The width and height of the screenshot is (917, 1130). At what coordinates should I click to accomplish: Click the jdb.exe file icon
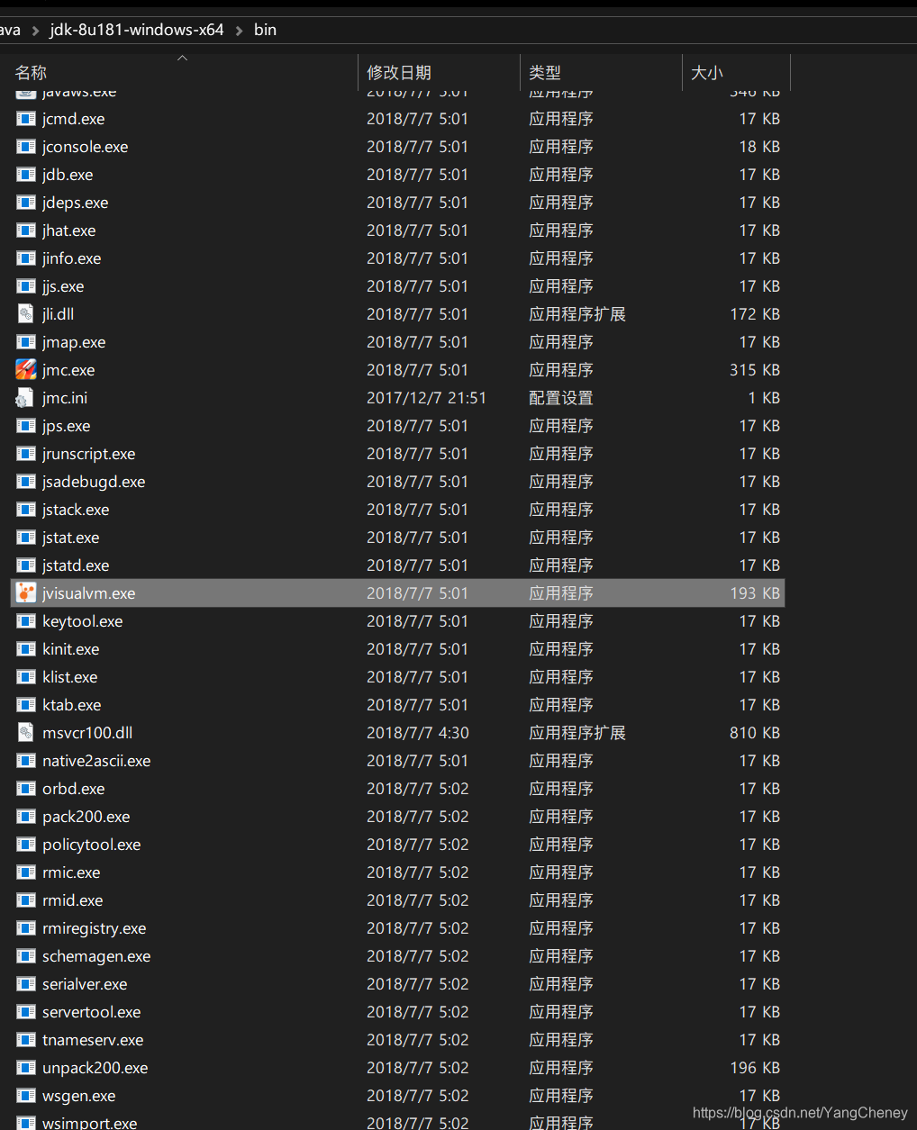click(x=26, y=174)
